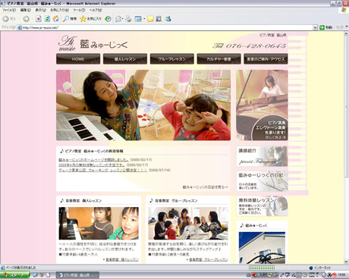Click the IE quick launch icon on the taskbar
This screenshot has width=349, height=279.
pyautogui.click(x=36, y=274)
